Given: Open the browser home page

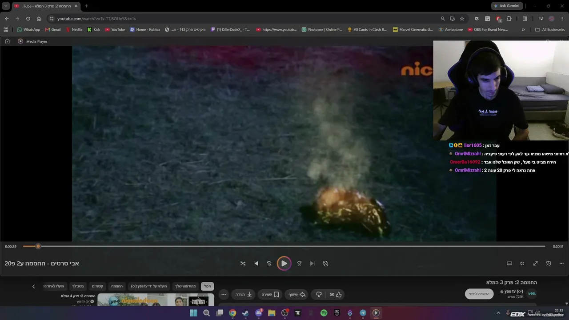Looking at the screenshot, I should 39,19.
